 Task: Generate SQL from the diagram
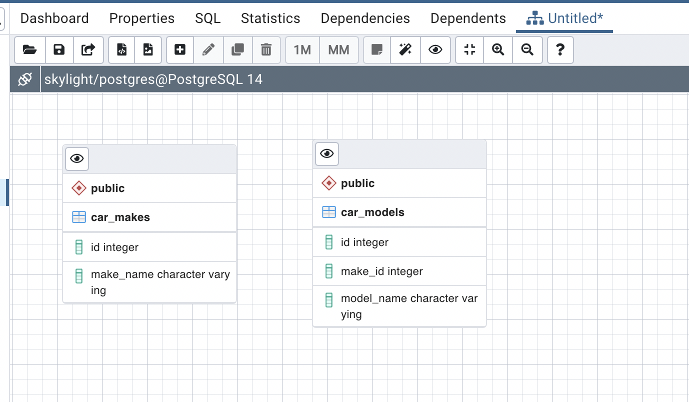[x=122, y=50]
